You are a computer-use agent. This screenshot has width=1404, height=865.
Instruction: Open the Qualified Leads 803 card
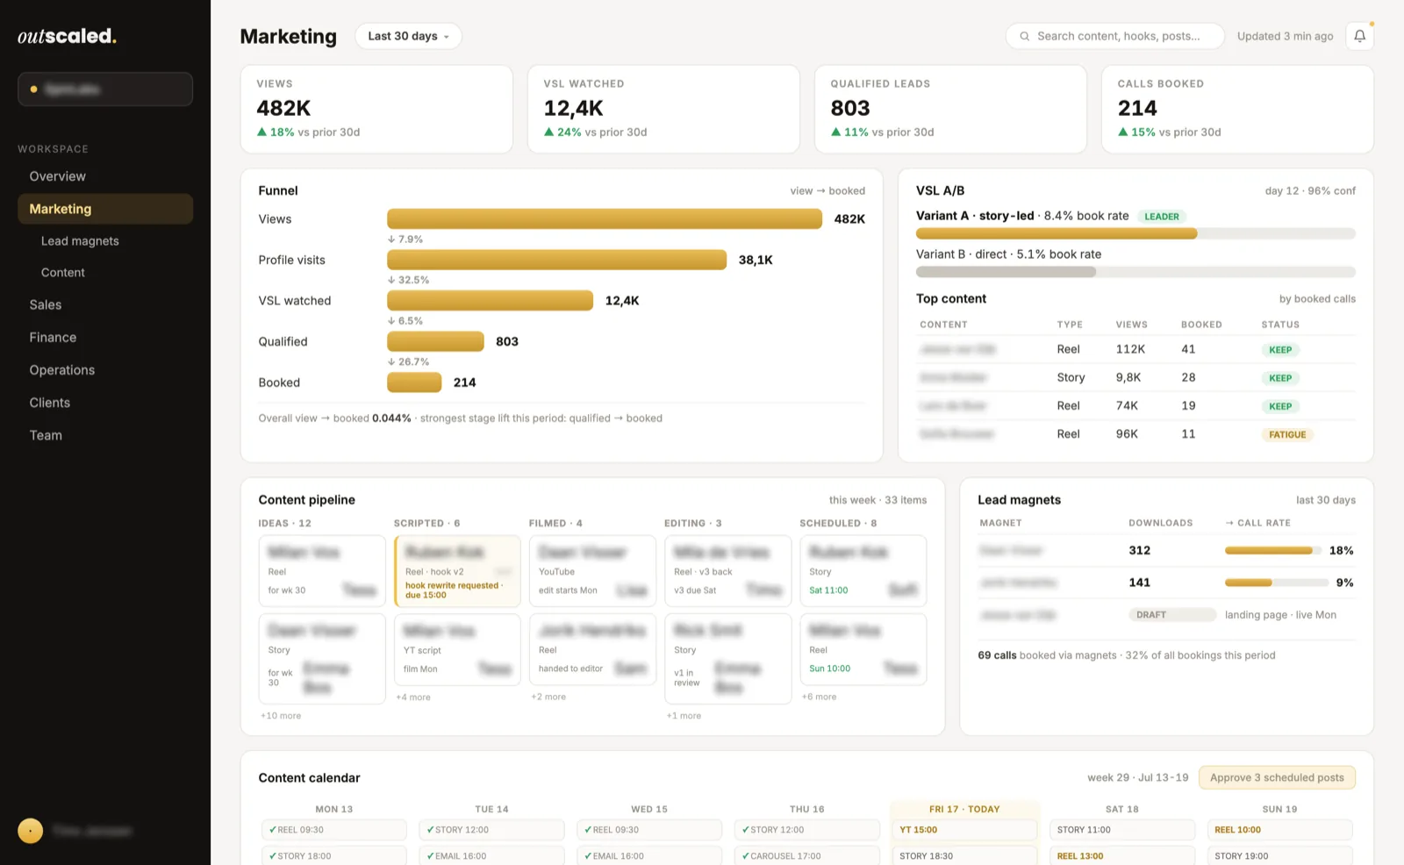pos(950,109)
